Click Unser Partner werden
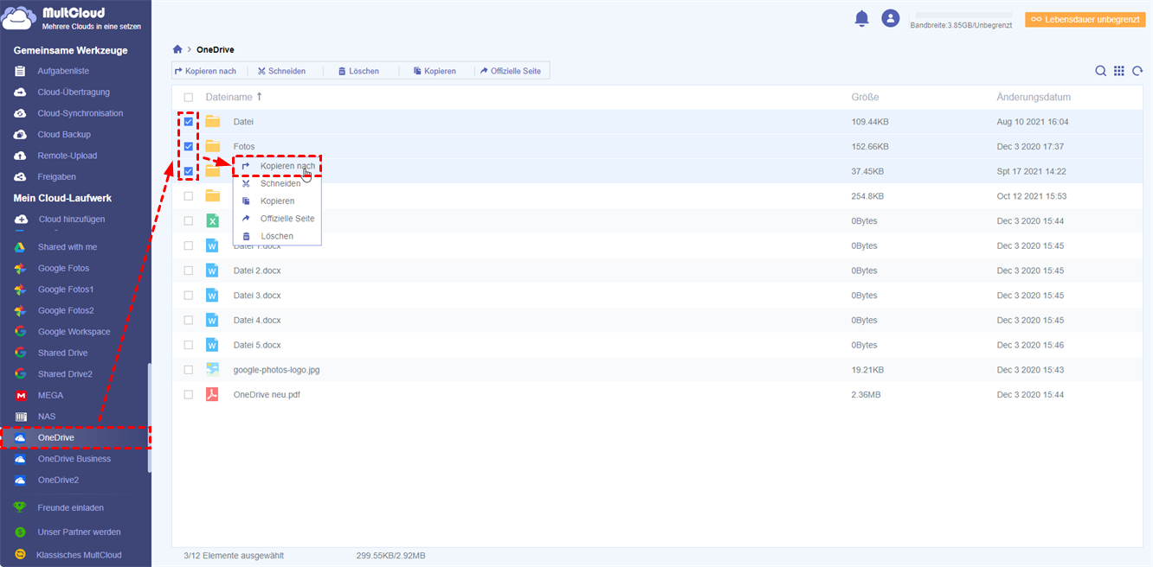Image resolution: width=1153 pixels, height=567 pixels. tap(79, 532)
